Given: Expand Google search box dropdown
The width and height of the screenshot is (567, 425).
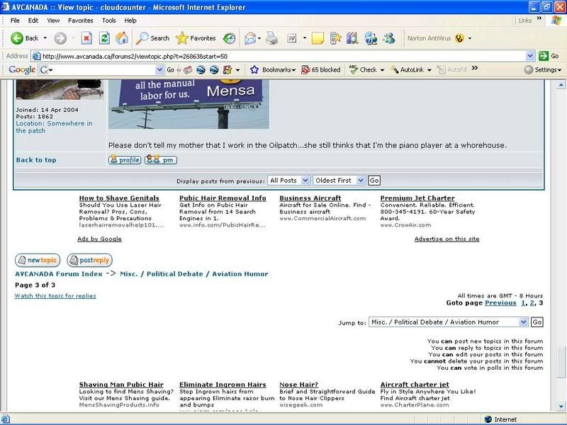Looking at the screenshot, I should coord(159,69).
